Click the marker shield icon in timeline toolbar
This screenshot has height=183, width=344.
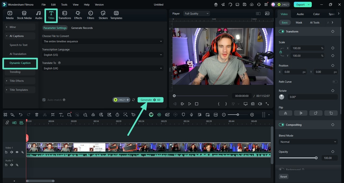pyautogui.click(x=183, y=115)
